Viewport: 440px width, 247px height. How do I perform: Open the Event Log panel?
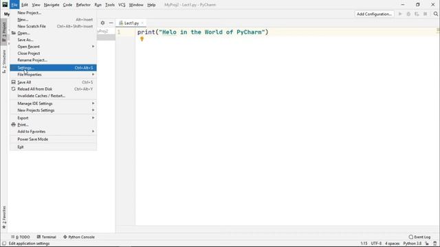click(x=419, y=237)
